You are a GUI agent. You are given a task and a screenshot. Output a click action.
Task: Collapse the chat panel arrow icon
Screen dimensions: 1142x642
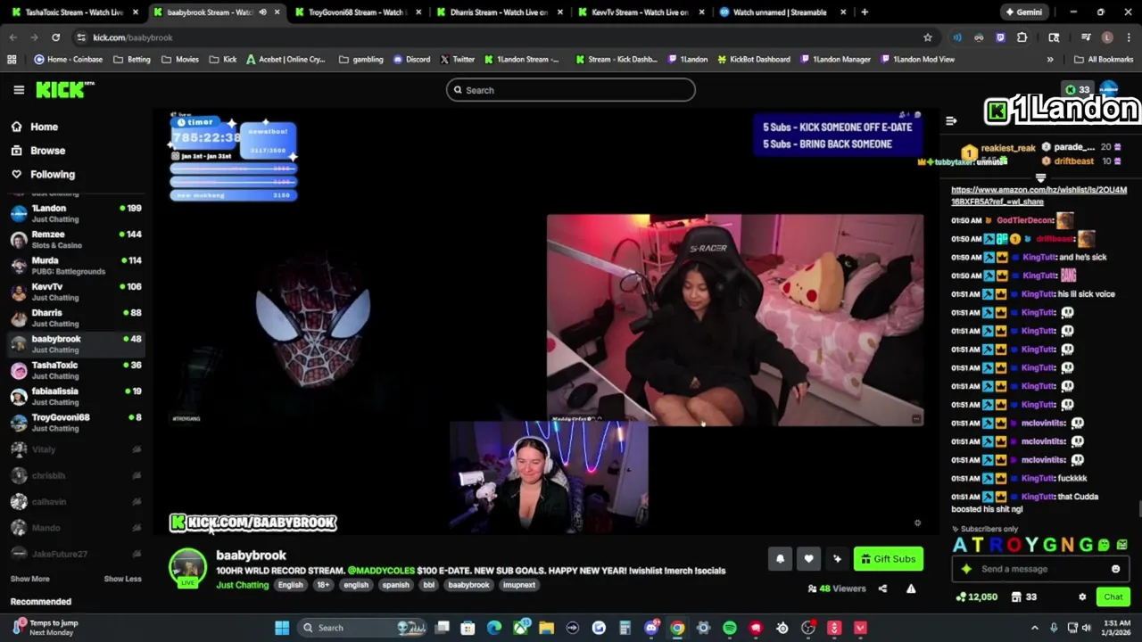[x=951, y=120]
